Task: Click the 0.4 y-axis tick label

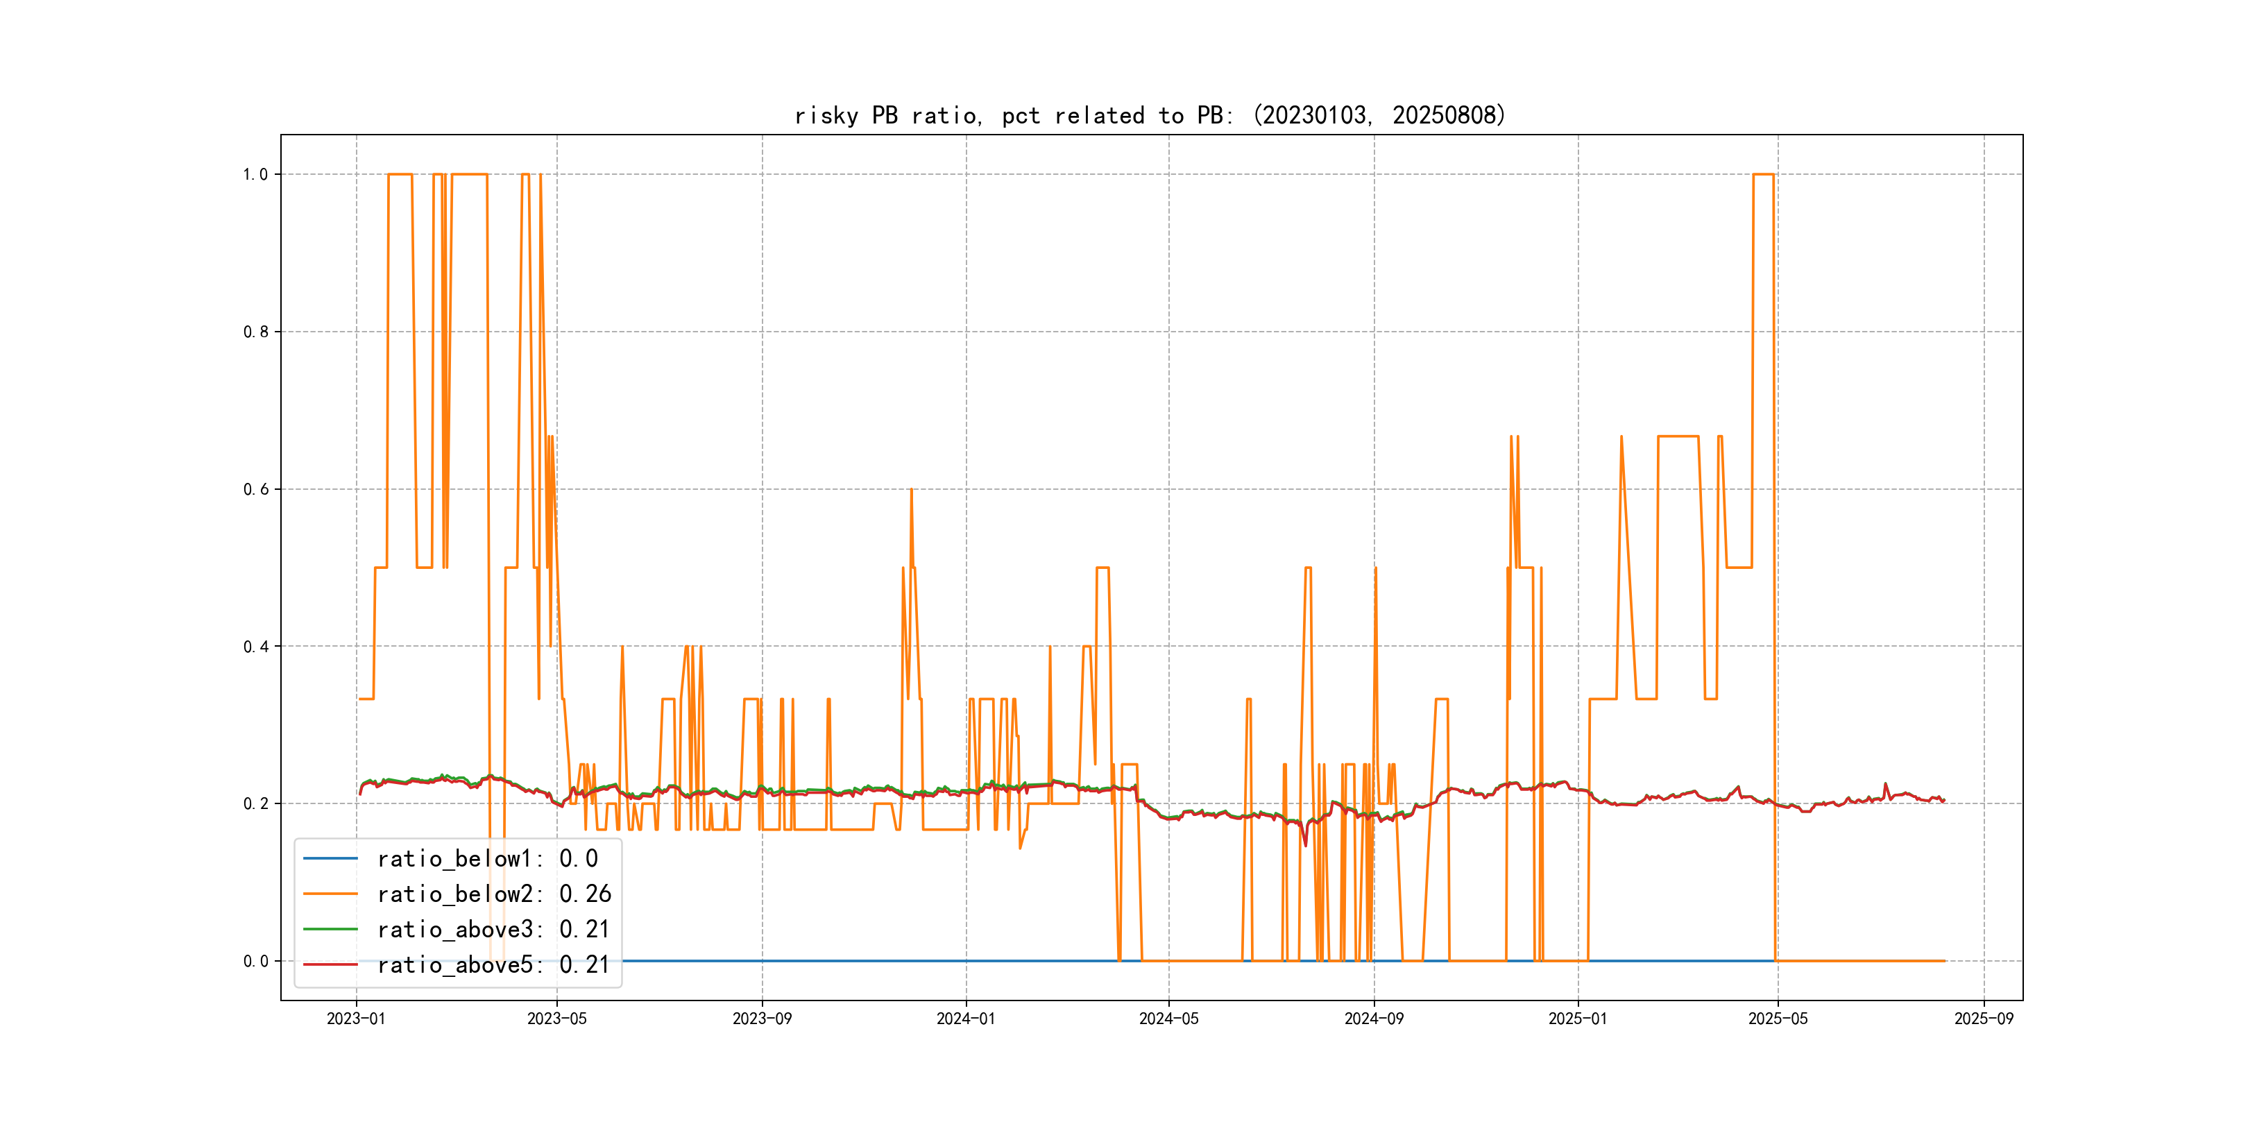Action: pyautogui.click(x=255, y=647)
